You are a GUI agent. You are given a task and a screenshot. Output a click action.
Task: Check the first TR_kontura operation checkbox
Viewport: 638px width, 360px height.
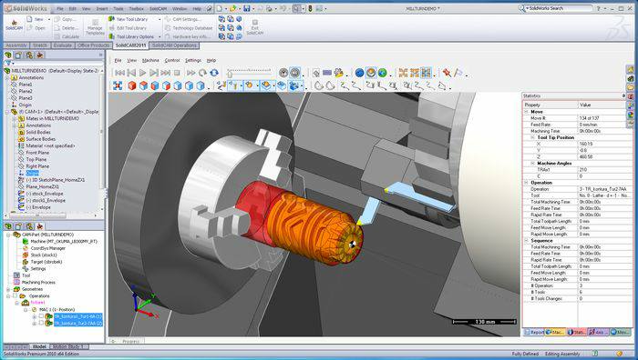coord(41,316)
